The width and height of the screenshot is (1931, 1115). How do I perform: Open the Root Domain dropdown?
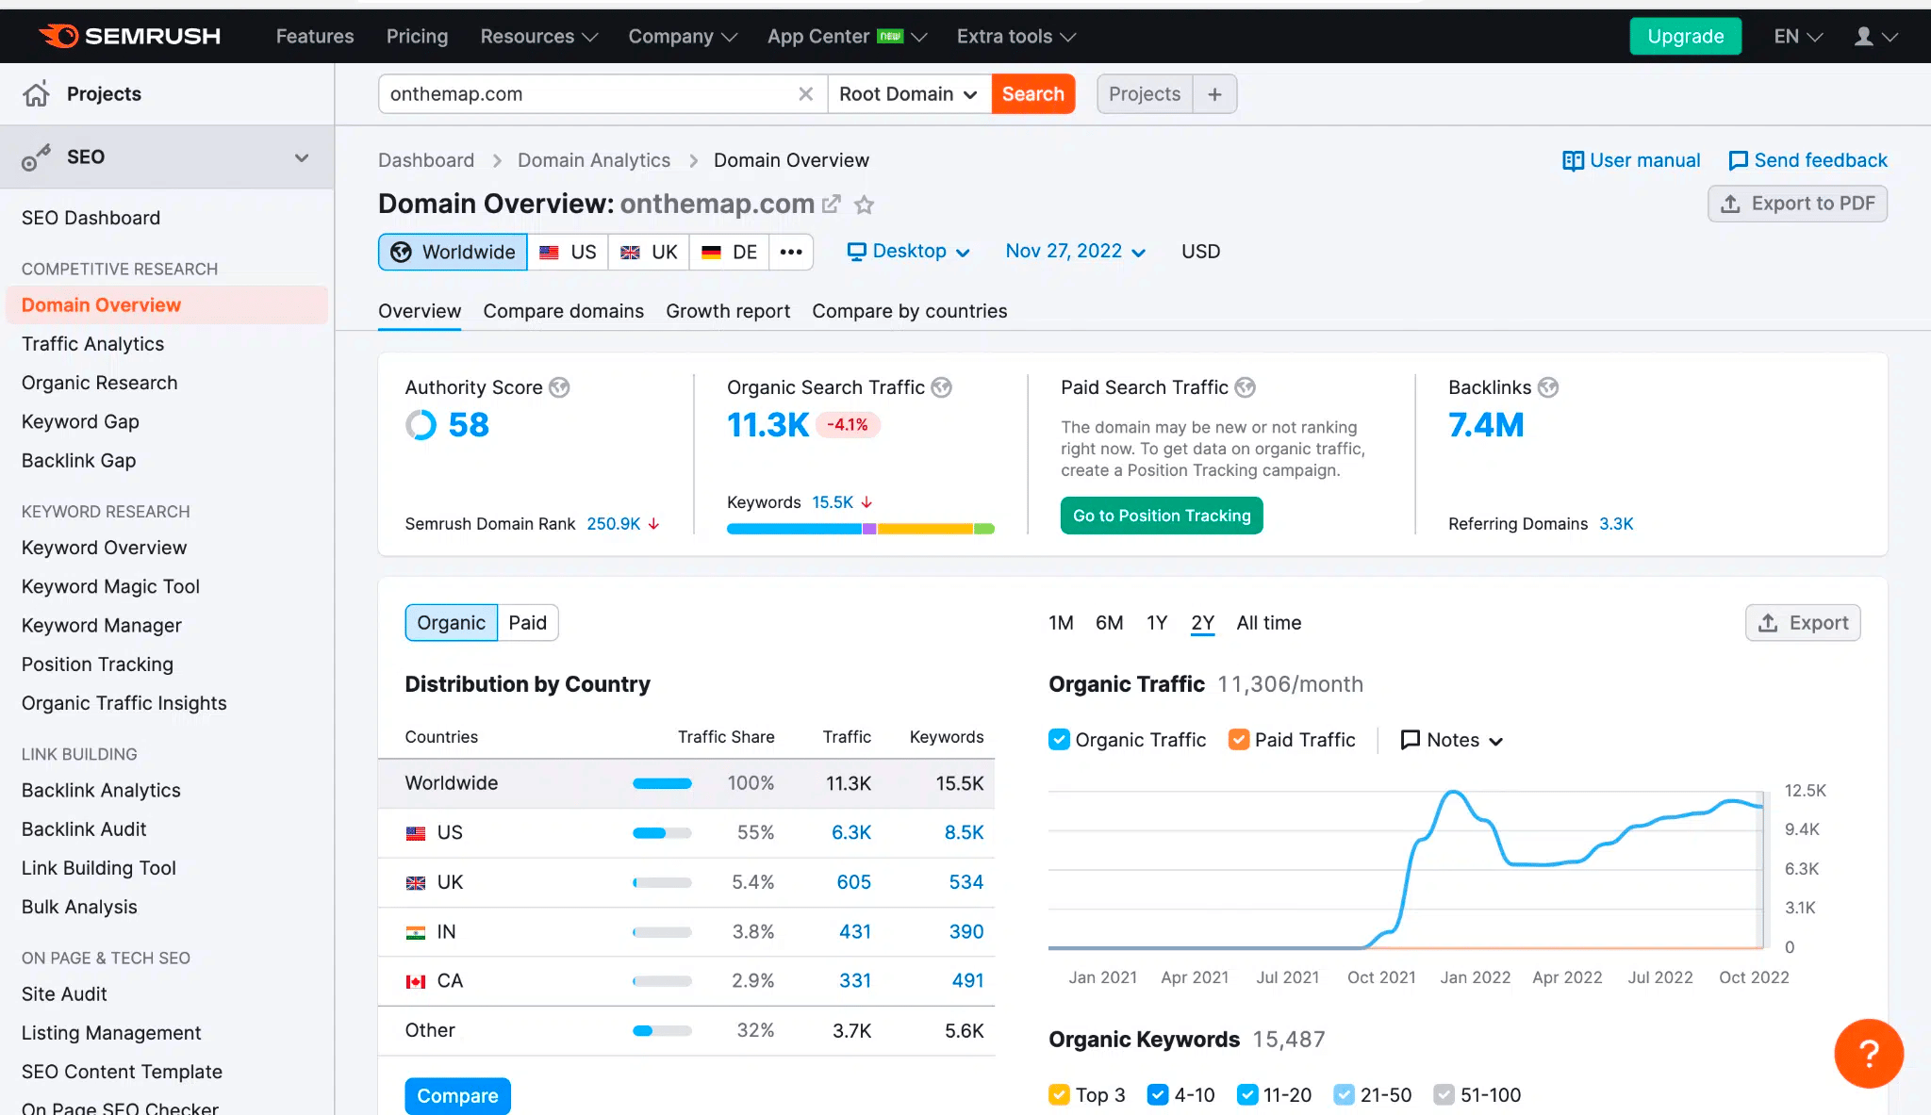point(909,94)
